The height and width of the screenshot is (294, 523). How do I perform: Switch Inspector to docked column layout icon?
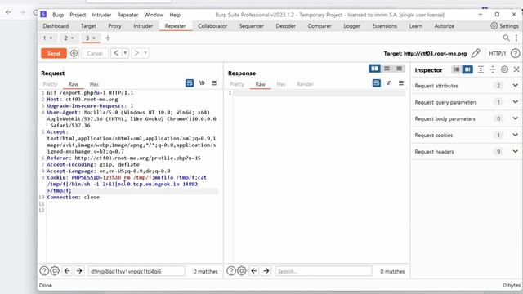coord(467,69)
